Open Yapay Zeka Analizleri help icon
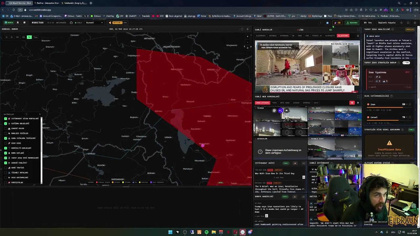 point(393,29)
